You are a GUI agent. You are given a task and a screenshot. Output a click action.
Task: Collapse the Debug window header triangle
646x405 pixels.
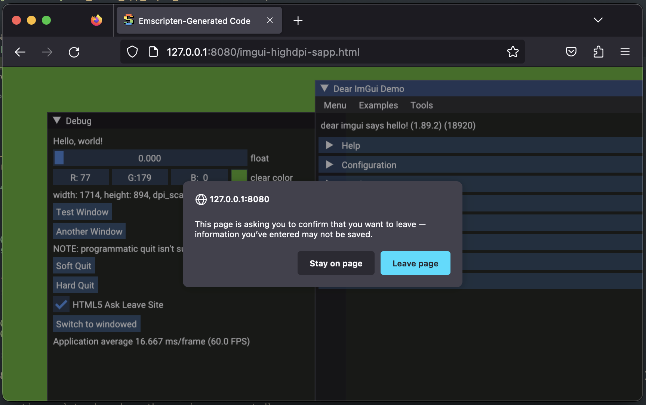(57, 120)
